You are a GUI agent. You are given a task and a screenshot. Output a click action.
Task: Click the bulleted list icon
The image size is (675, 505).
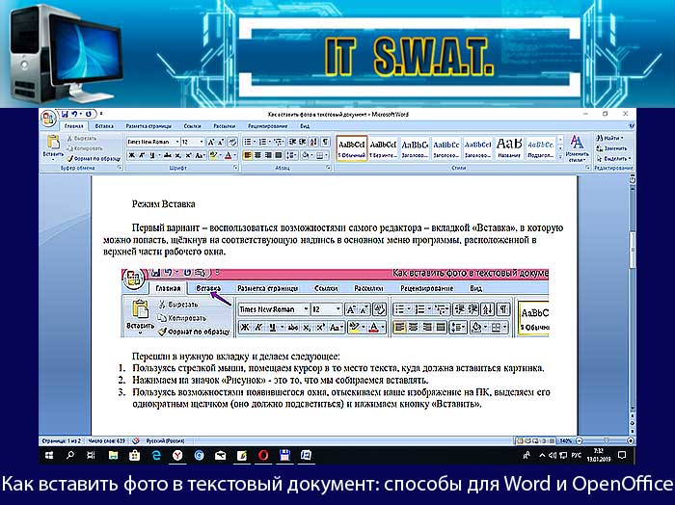248,142
